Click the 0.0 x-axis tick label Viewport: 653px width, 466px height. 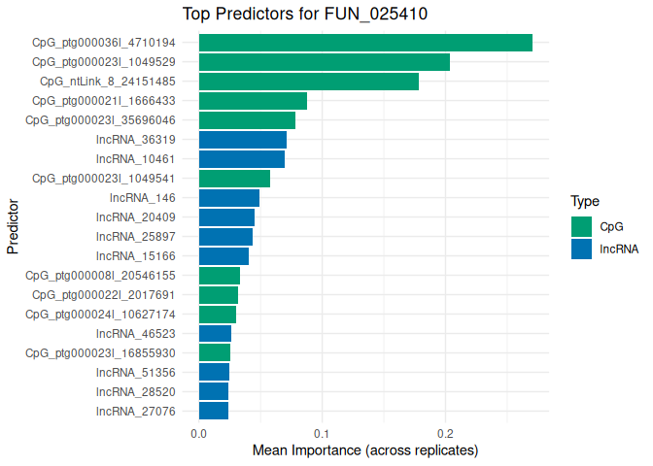point(198,434)
